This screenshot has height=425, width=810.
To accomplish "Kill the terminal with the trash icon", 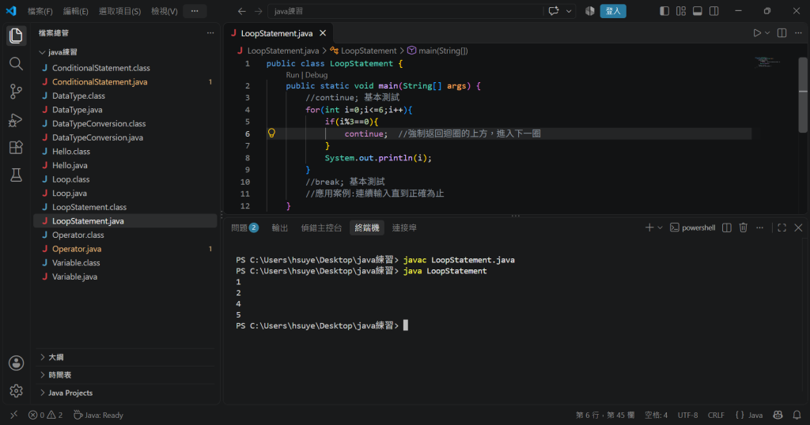I will pos(744,228).
